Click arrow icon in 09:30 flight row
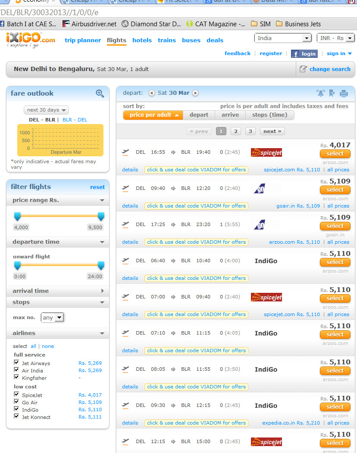Viewport: 357px width, 453px height. click(x=173, y=405)
